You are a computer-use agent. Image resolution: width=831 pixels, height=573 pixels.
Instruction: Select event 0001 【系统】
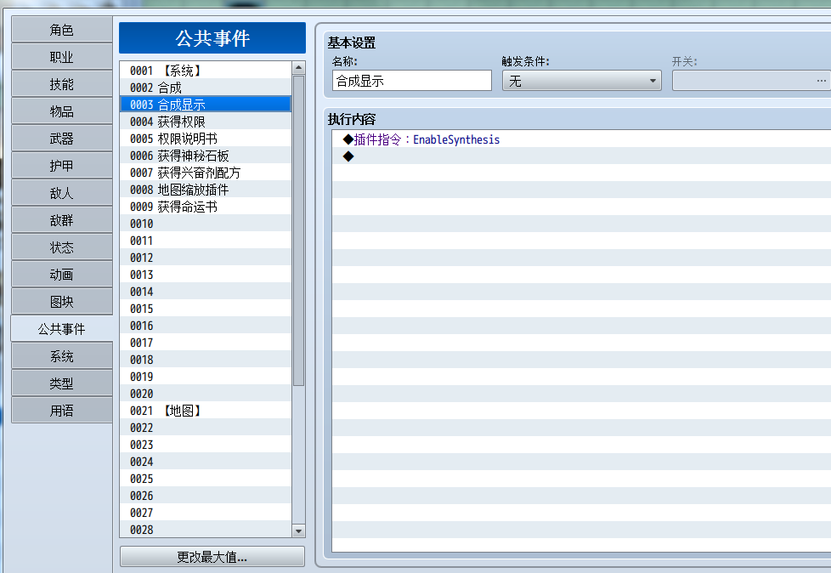pyautogui.click(x=206, y=71)
